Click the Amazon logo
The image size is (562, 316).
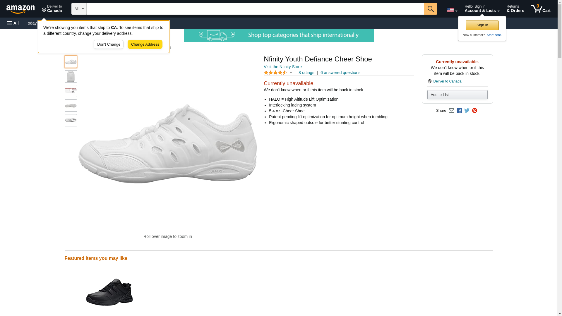(x=20, y=9)
